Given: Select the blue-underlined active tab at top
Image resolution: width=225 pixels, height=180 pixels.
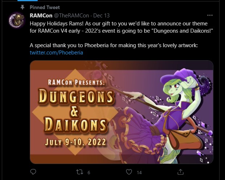Looking at the screenshot, I should 28,0.
